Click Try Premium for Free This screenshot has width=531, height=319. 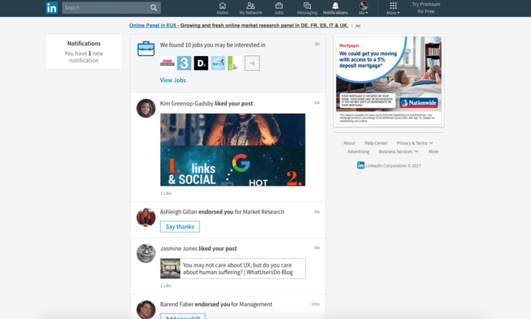pyautogui.click(x=425, y=8)
